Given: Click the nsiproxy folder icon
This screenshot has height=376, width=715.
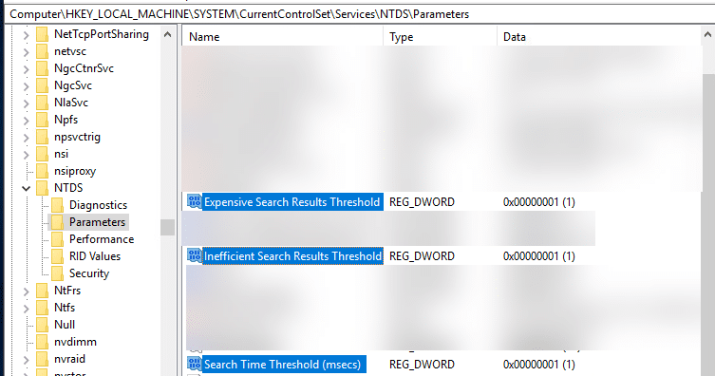Looking at the screenshot, I should pos(42,171).
